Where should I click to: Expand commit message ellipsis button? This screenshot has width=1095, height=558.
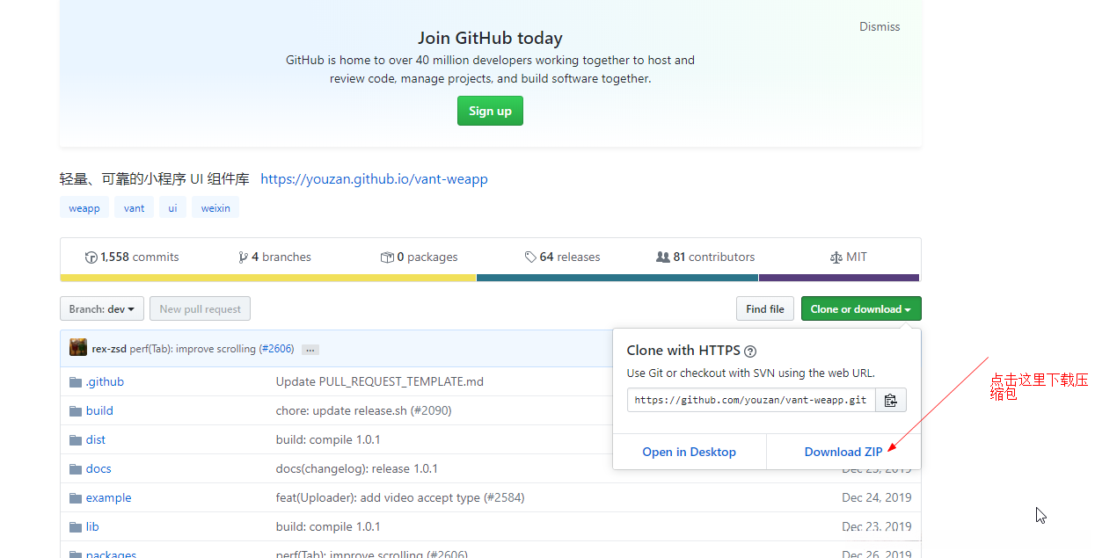[x=310, y=350]
